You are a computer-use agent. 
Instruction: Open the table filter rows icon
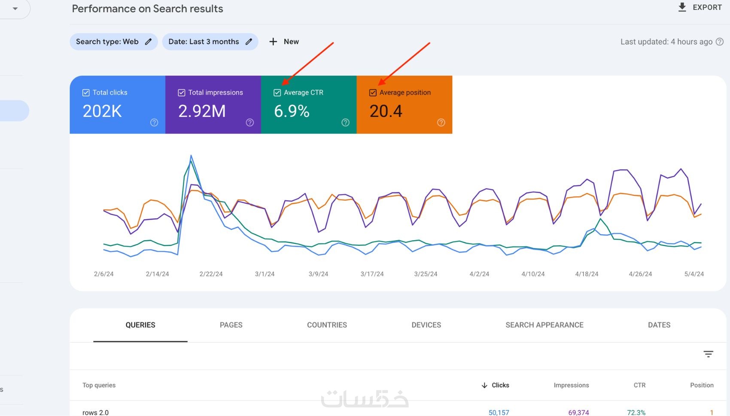tap(708, 354)
